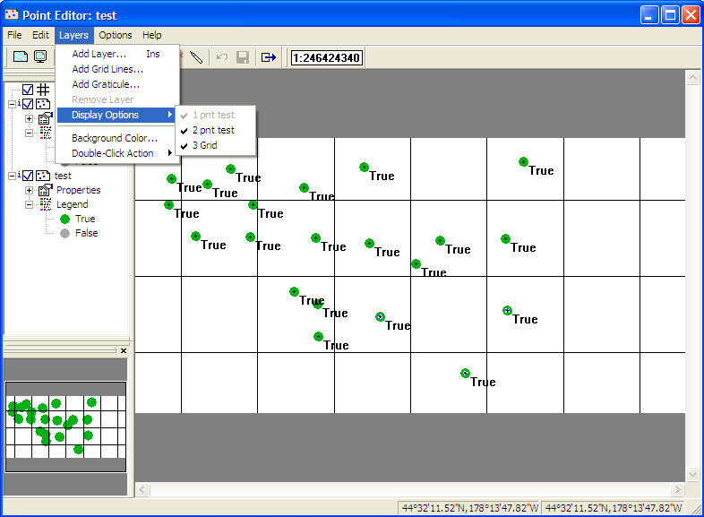Open the File menu
The width and height of the screenshot is (704, 517).
[x=14, y=35]
